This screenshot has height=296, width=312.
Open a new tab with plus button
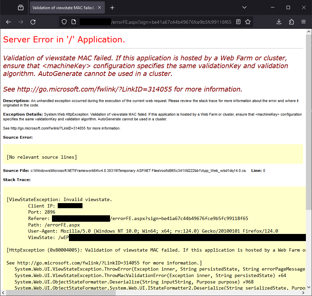tap(112, 7)
